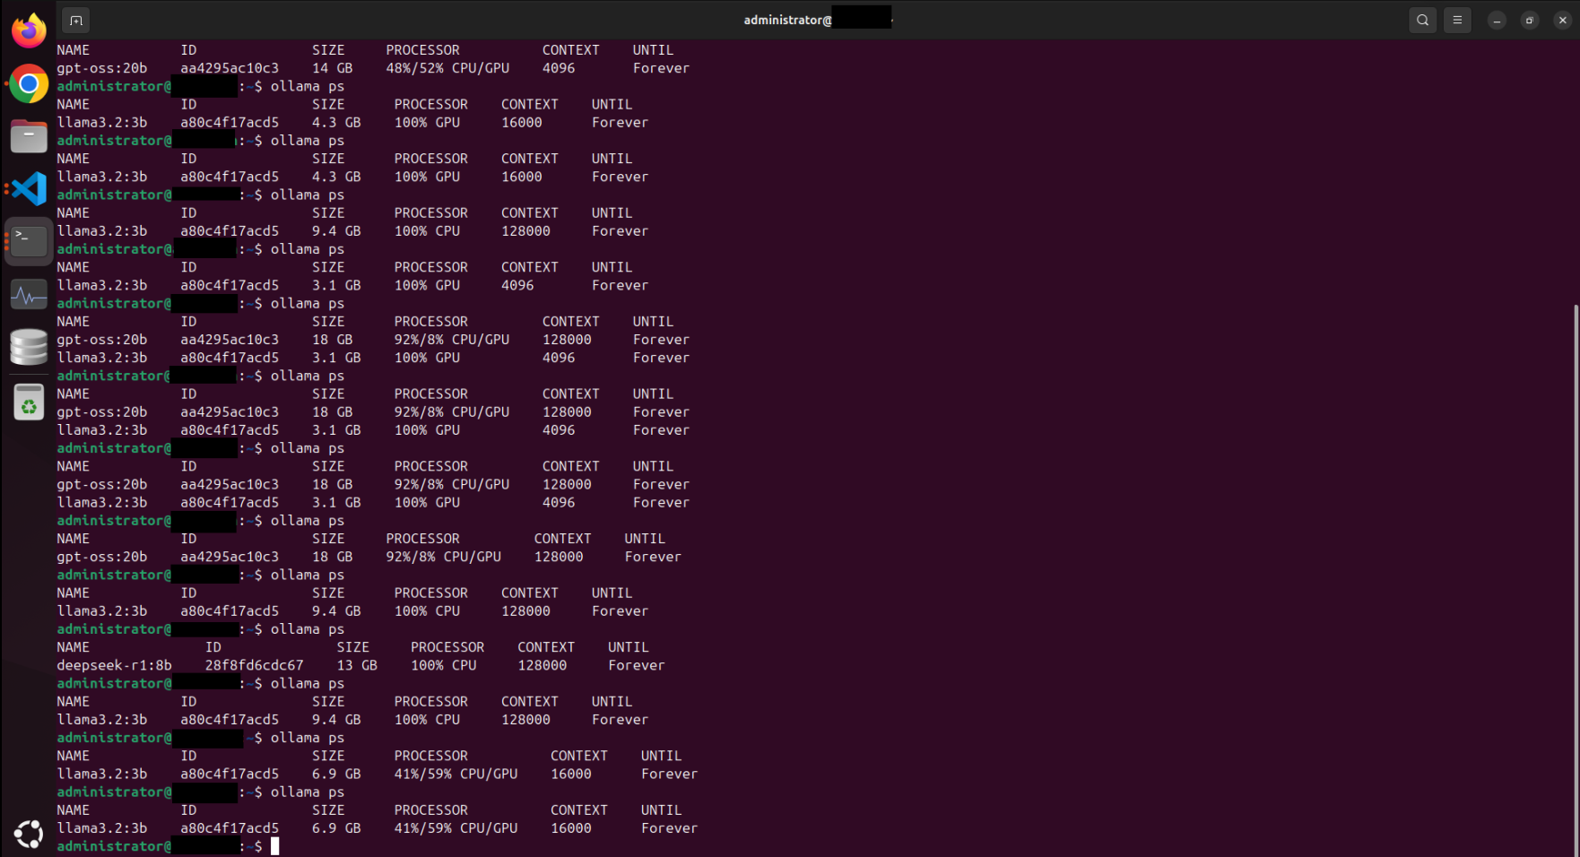Close the terminal window
This screenshot has width=1580, height=857.
1562,20
